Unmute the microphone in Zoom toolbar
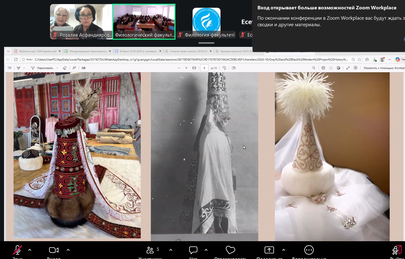Screen dimensions: 405x259 [17, 250]
